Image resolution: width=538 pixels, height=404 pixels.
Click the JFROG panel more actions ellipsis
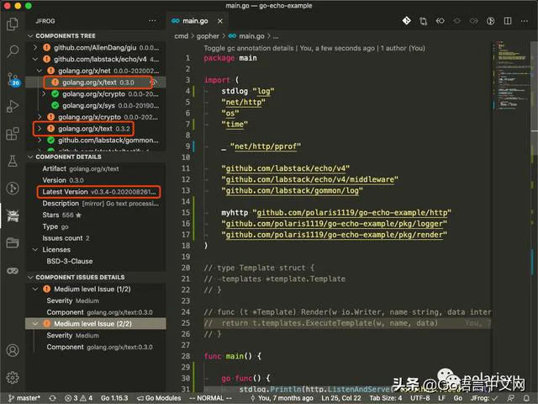(x=152, y=21)
